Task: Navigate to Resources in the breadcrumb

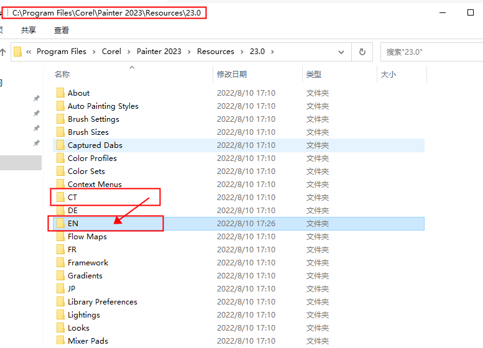Action: pyautogui.click(x=215, y=52)
